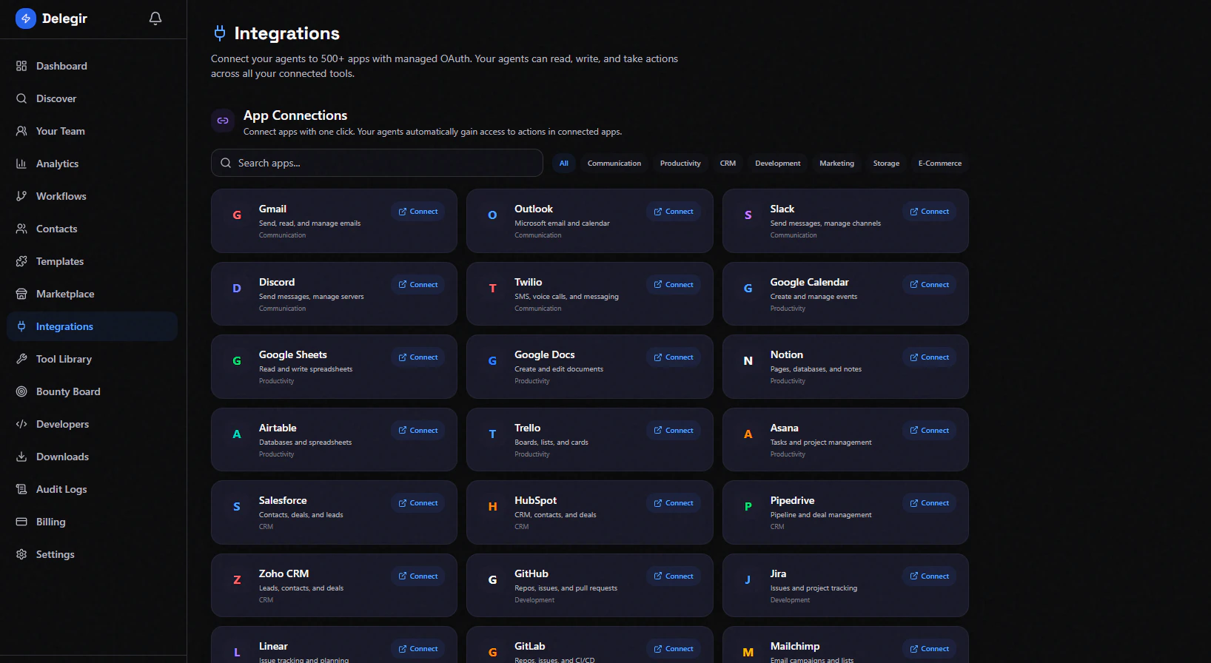Connect the Zoho CRM app
This screenshot has width=1211, height=663.
418,576
